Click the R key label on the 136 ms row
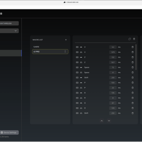This screenshot has width=142, height=142. [85, 93]
